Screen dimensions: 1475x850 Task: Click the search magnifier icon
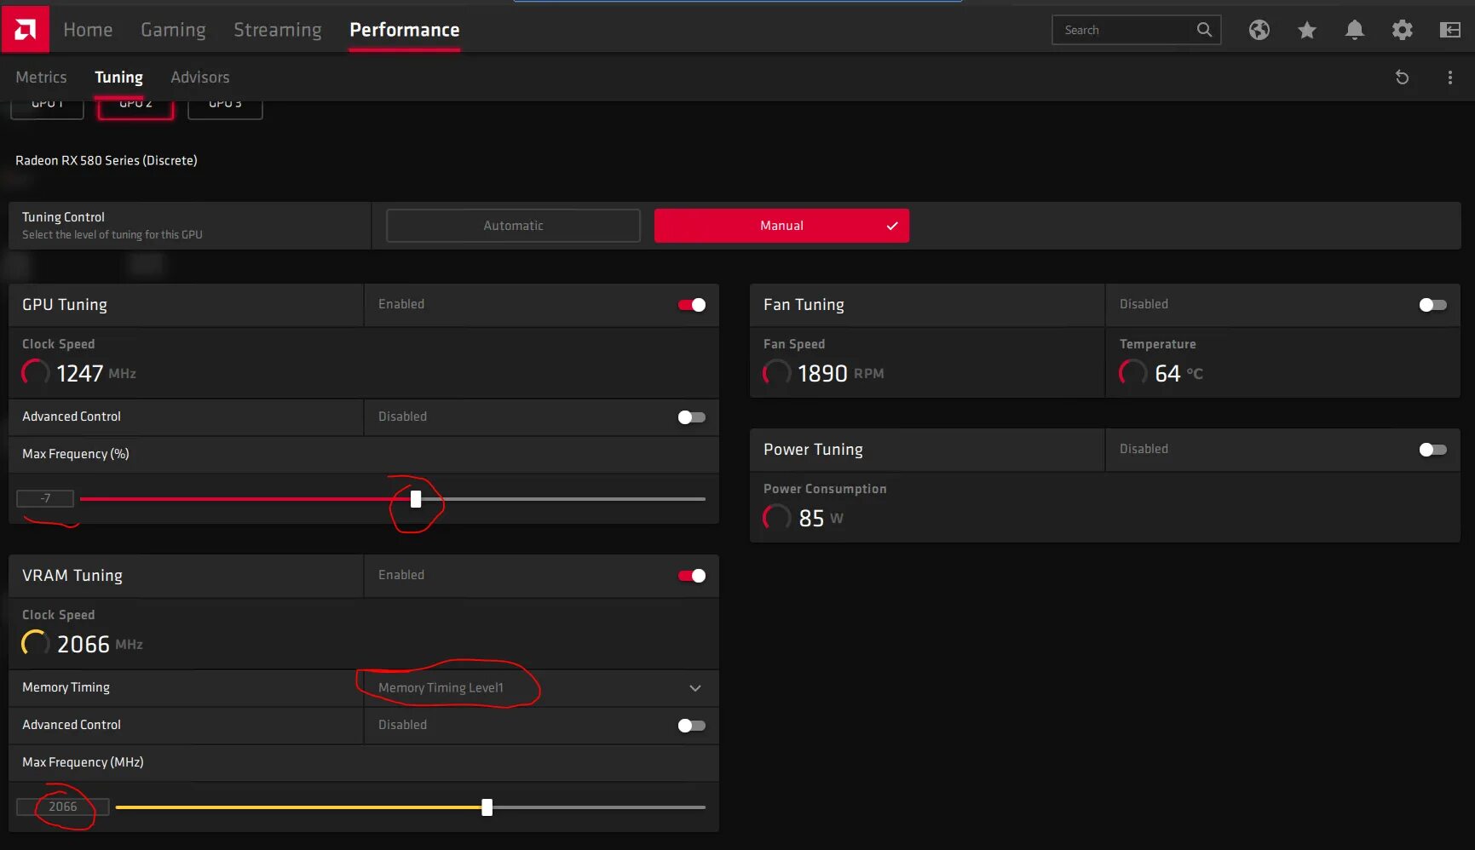[x=1203, y=29]
